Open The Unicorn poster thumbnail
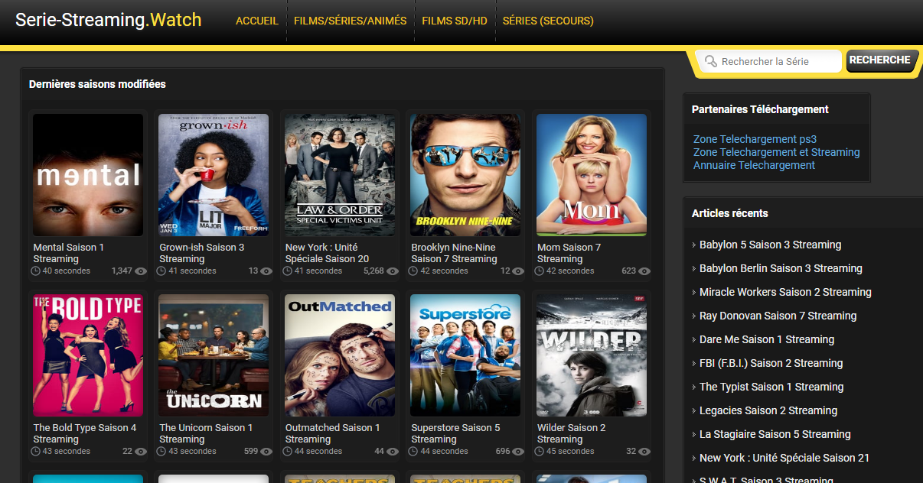 point(214,355)
